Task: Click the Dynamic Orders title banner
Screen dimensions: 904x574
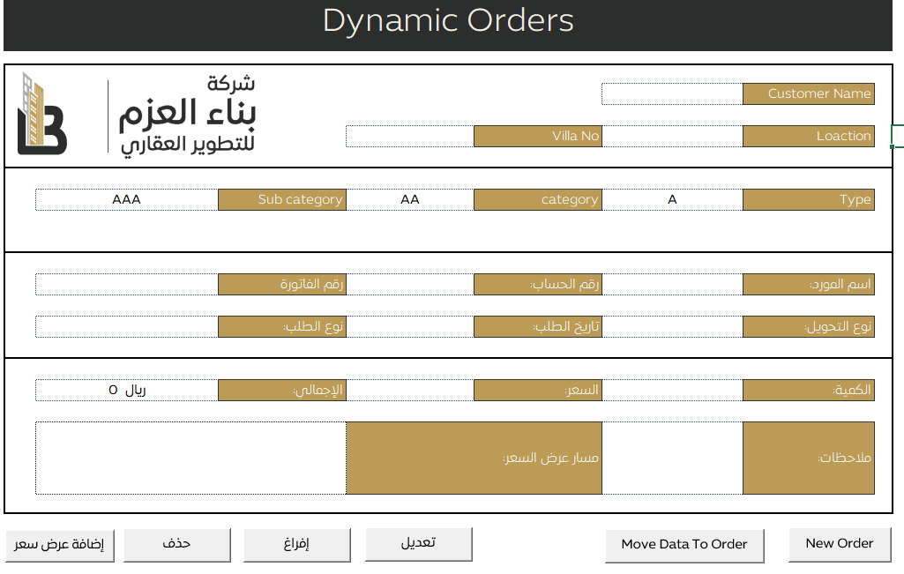Action: [x=448, y=24]
